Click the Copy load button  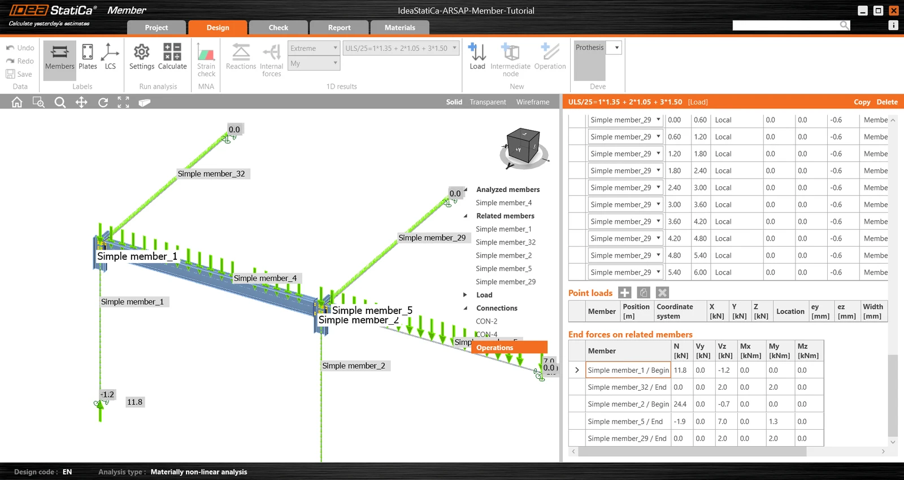coord(862,102)
